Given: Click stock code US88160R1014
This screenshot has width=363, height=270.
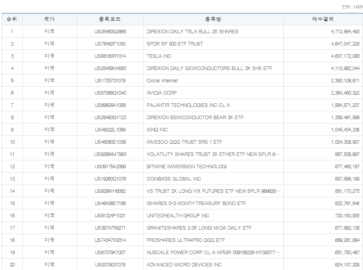Looking at the screenshot, I should 110,56.
